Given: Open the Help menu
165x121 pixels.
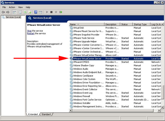Looking at the screenshot, I should (28, 7).
